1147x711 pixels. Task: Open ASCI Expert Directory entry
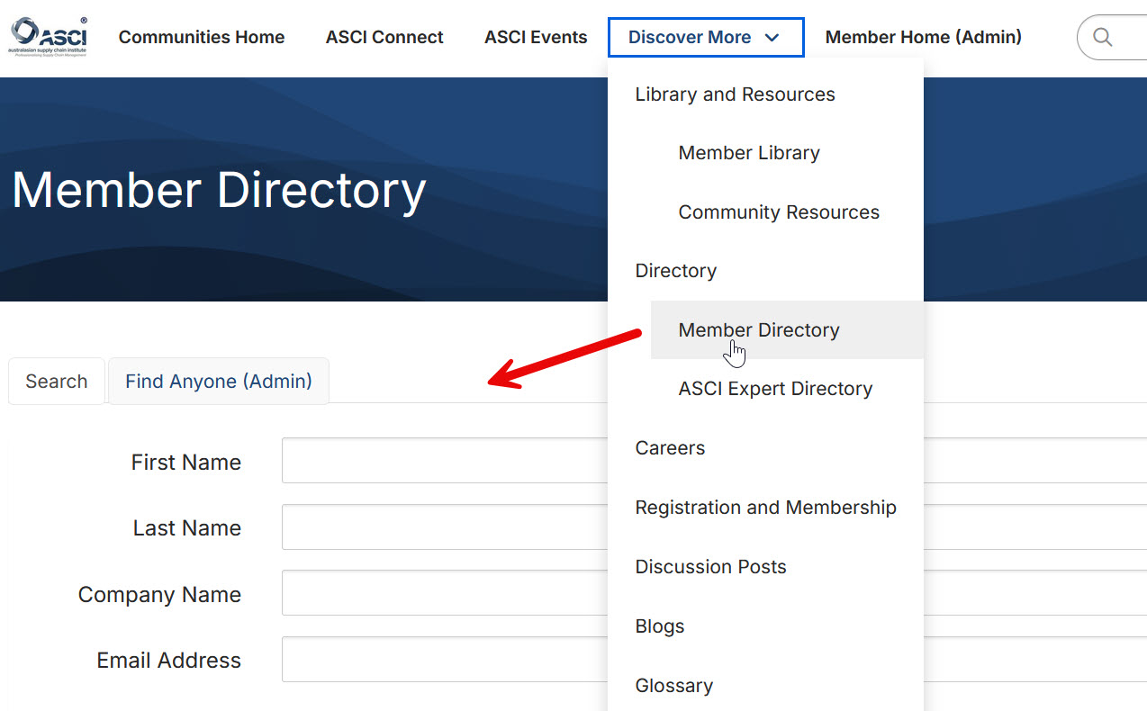point(775,389)
